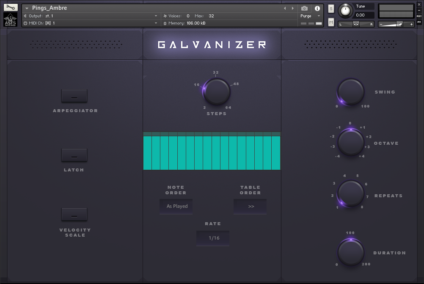Increase volume with the plus button
This screenshot has width=424, height=284.
[x=412, y=25]
